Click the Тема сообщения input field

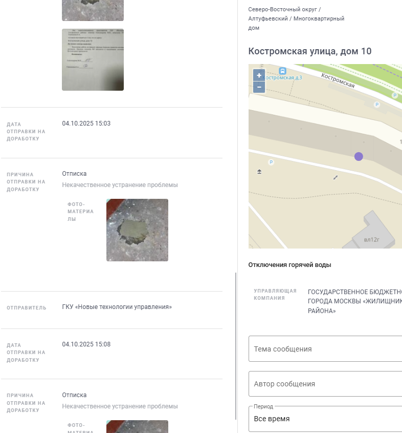pyautogui.click(x=325, y=349)
